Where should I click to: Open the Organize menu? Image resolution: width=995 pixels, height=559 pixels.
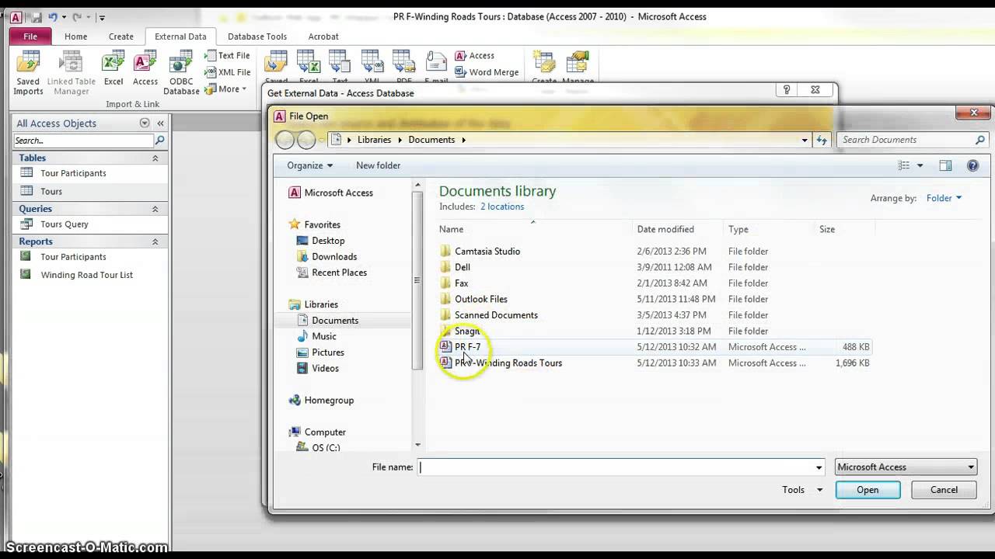pyautogui.click(x=309, y=165)
